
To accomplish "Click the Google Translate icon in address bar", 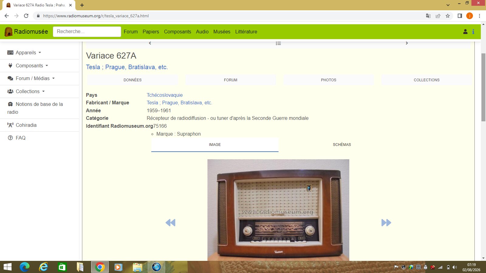I will click(x=428, y=16).
